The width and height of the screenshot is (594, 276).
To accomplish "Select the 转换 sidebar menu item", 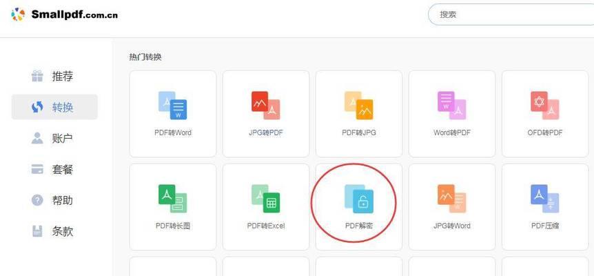I will [x=54, y=107].
